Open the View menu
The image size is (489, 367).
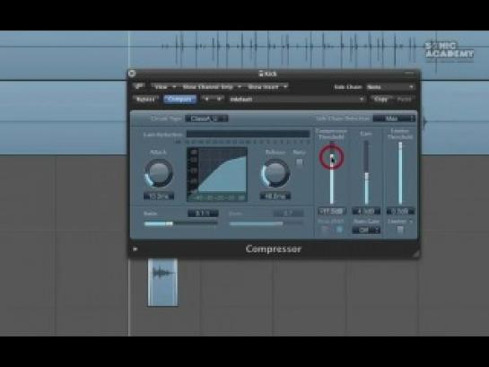pos(164,87)
